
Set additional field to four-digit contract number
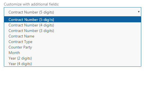coord(72,25)
